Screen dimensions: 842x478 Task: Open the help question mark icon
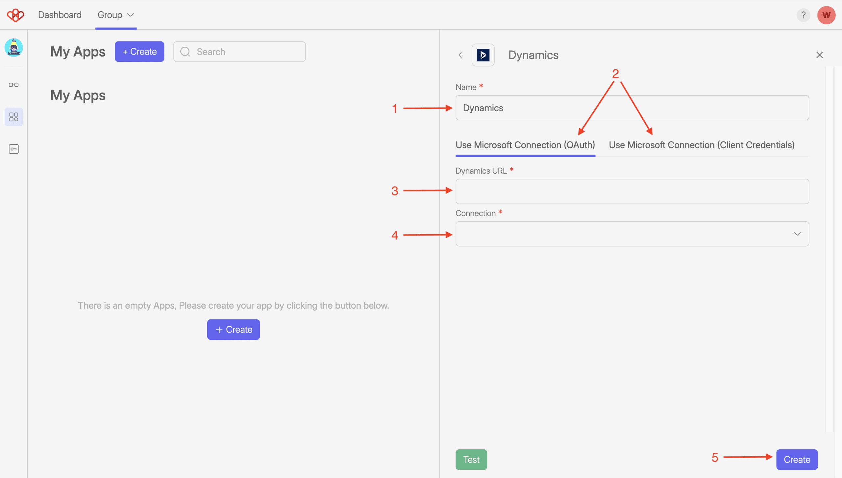click(x=803, y=15)
